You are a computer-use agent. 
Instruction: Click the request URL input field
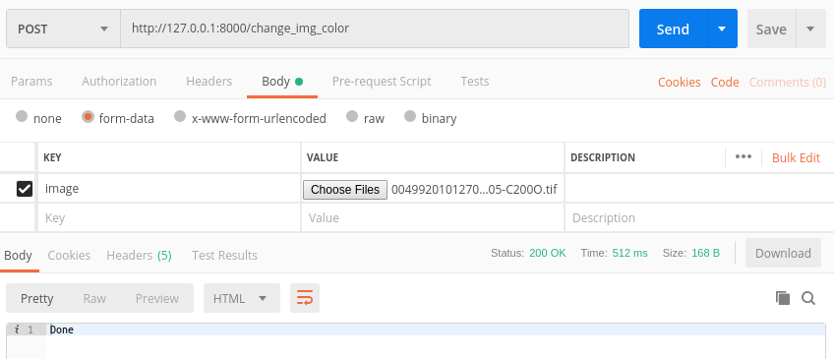point(375,29)
